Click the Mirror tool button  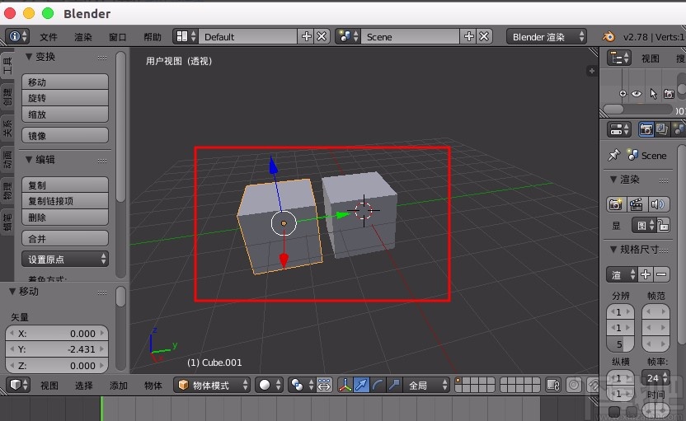[65, 135]
